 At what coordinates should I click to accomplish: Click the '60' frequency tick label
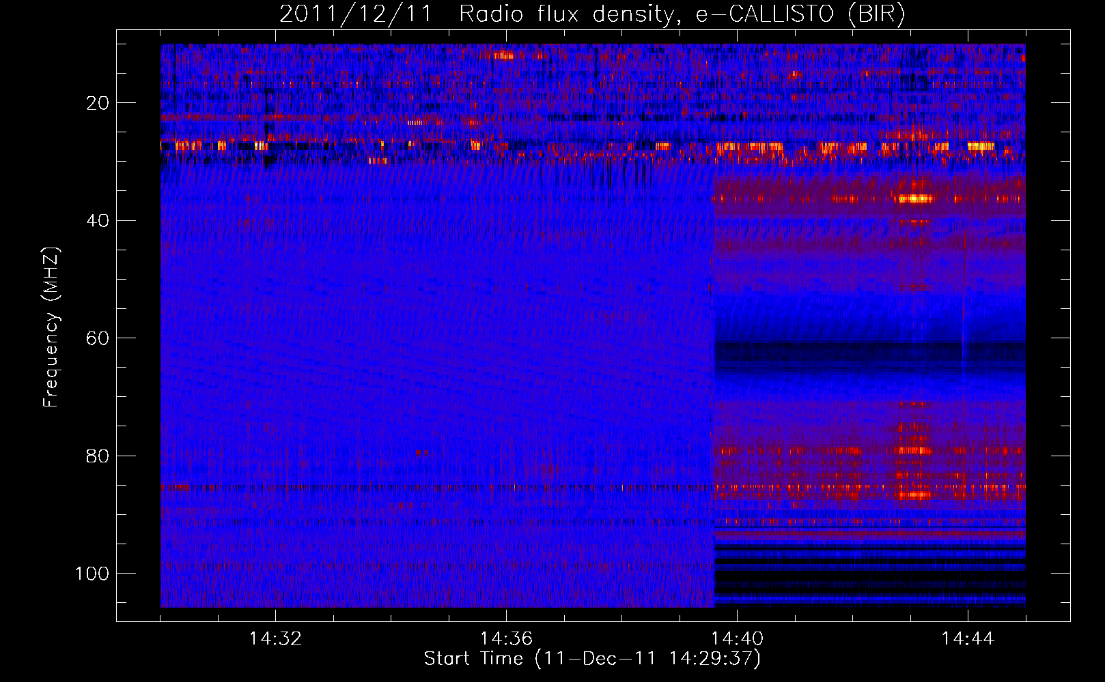(x=98, y=338)
